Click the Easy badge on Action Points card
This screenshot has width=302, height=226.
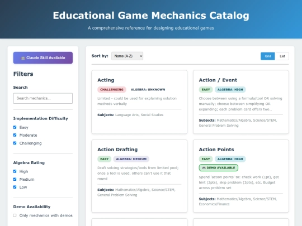click(206, 159)
